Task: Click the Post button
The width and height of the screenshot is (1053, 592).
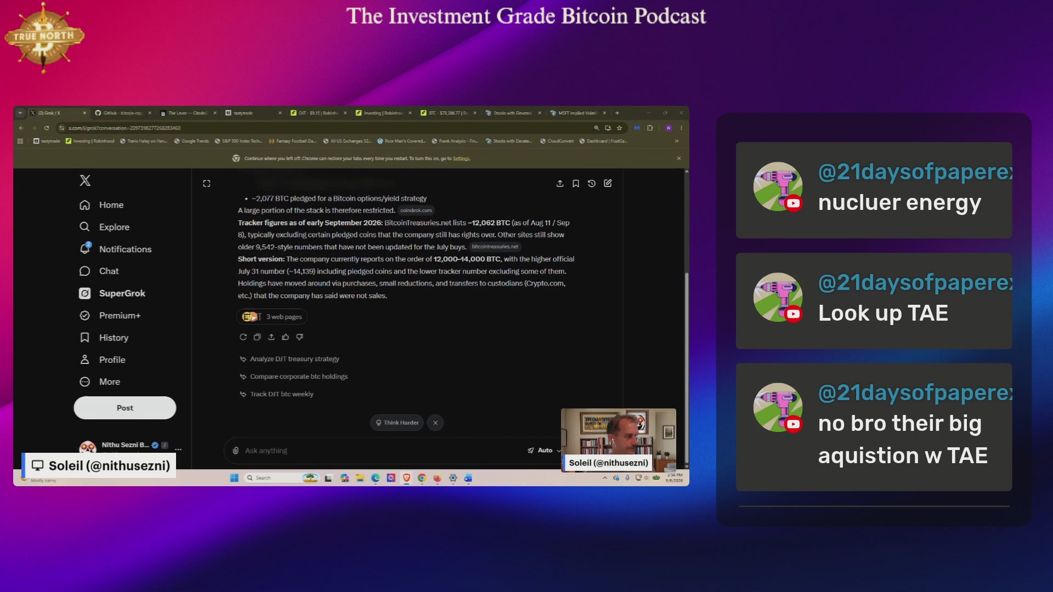Action: [125, 408]
